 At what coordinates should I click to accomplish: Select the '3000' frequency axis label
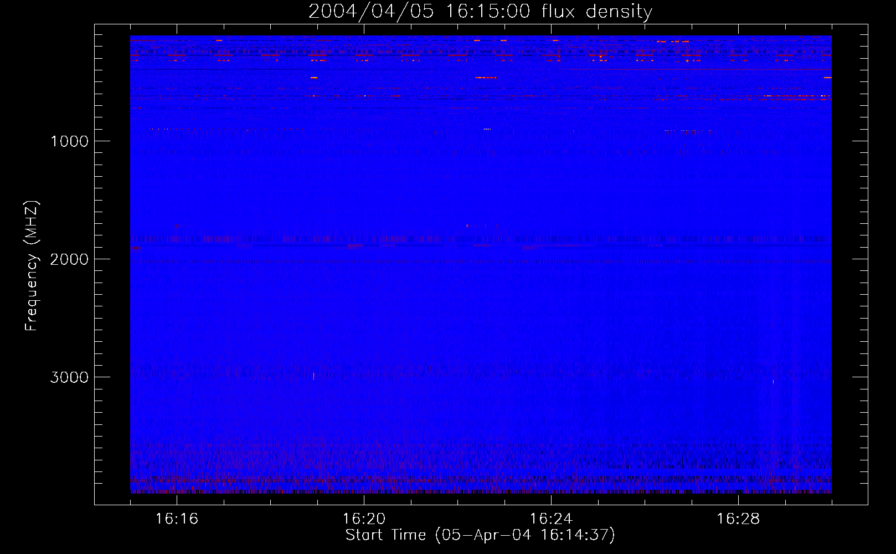click(69, 377)
